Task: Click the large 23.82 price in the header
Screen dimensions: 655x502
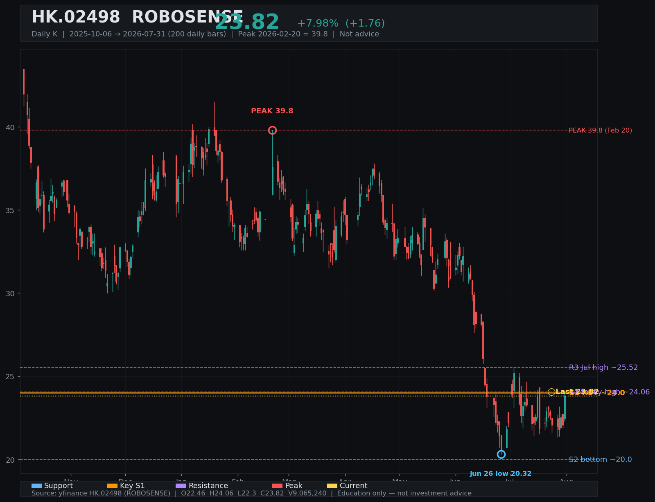Action: (x=247, y=23)
